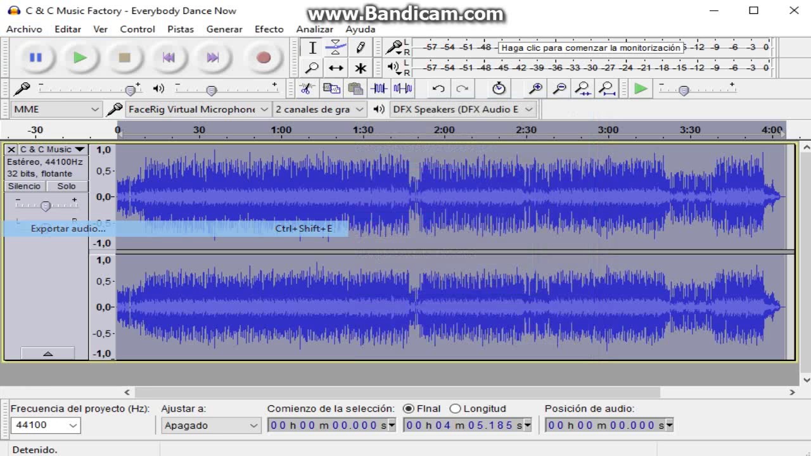Click the Pause transport button
Screen dimensions: 811x456
click(x=35, y=58)
